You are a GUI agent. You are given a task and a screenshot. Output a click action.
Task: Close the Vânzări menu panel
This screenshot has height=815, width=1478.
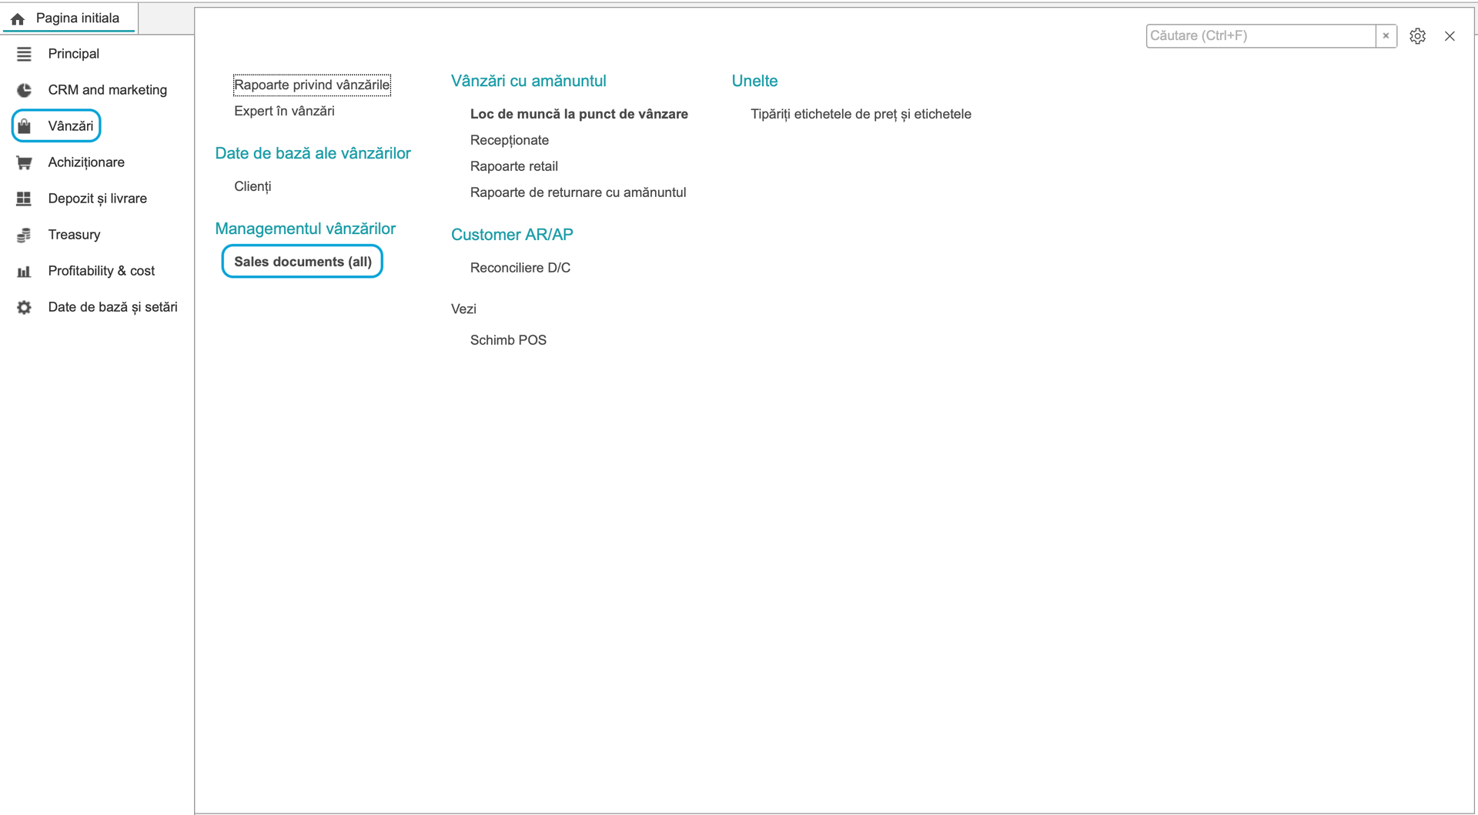point(1450,36)
